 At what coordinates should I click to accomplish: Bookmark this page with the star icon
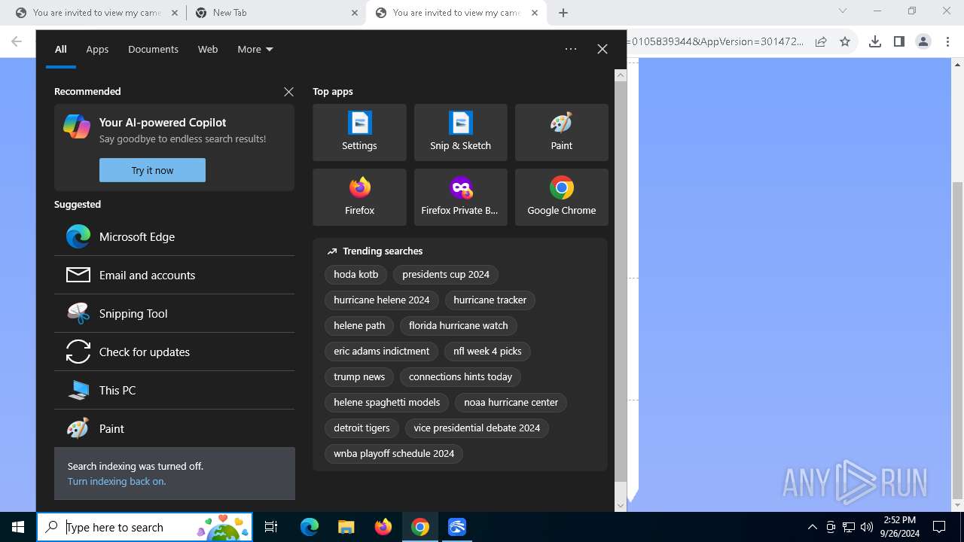click(x=845, y=41)
